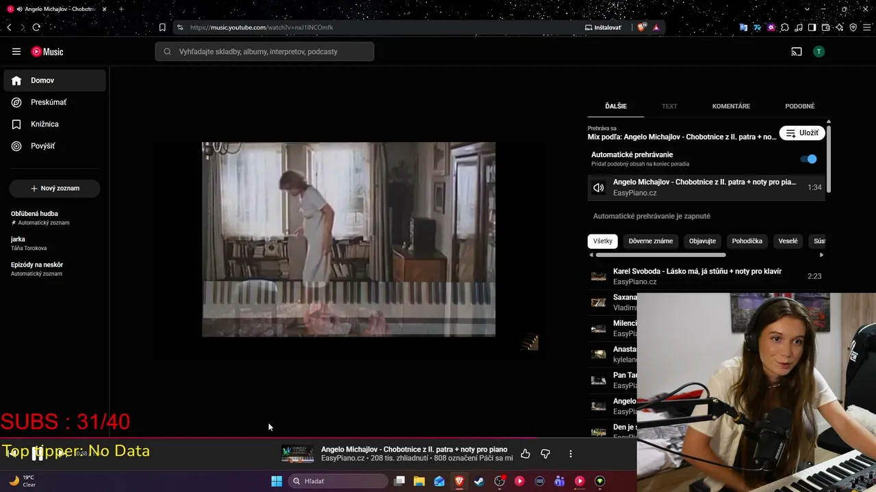Open the player bar three-dot menu
The width and height of the screenshot is (876, 492).
571,454
